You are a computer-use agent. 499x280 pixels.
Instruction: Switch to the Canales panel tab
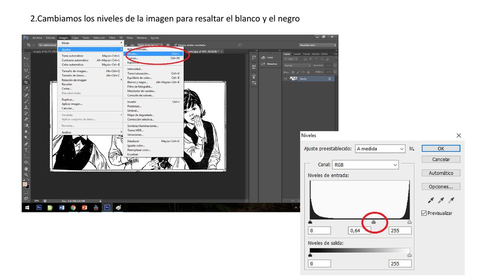tap(297, 54)
